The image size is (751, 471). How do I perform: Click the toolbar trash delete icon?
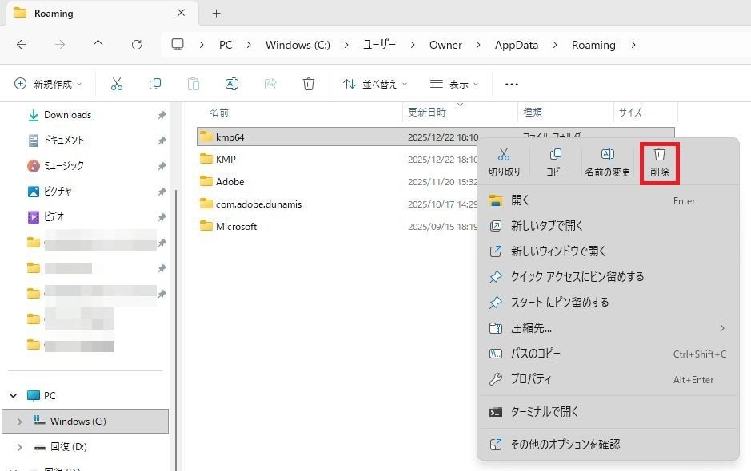coord(309,84)
